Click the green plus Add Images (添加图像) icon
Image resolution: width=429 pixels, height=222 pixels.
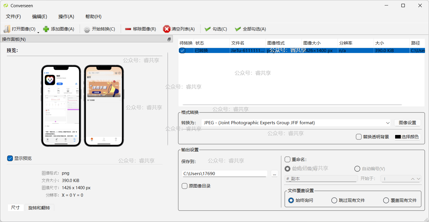[x=46, y=29]
